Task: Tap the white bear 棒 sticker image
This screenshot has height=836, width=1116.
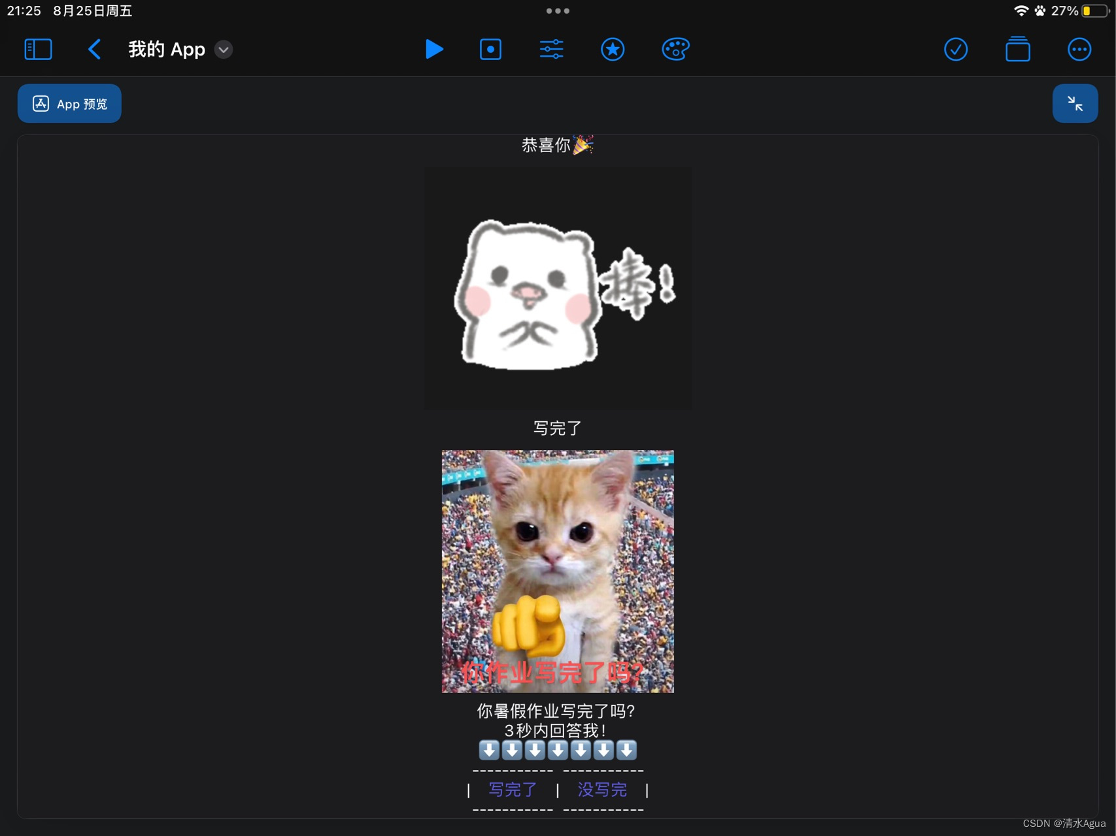Action: tap(558, 288)
